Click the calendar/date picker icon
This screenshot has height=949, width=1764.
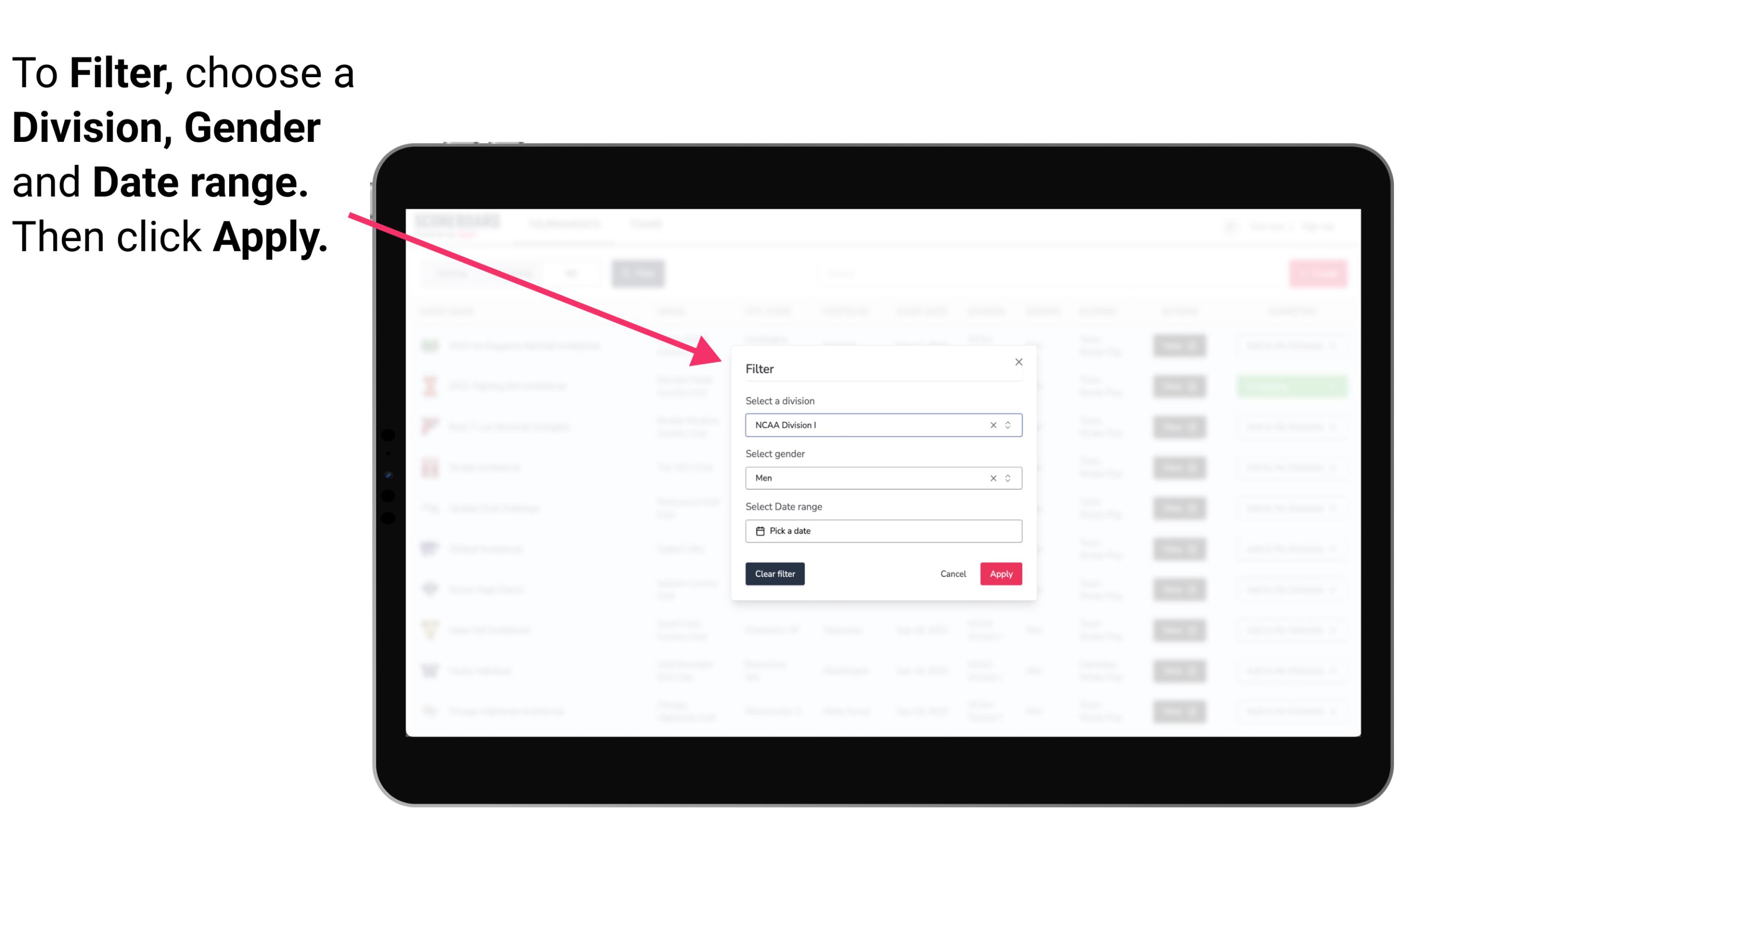[757, 531]
